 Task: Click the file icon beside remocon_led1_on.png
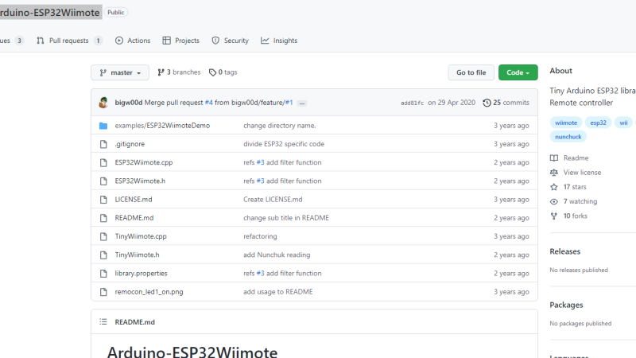click(x=103, y=292)
